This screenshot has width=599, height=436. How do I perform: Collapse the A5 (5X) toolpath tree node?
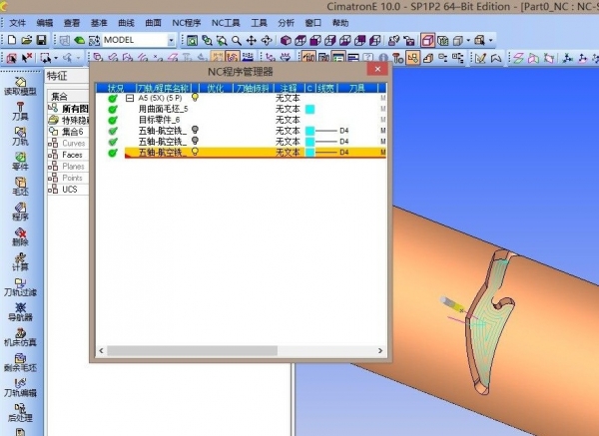pyautogui.click(x=130, y=98)
